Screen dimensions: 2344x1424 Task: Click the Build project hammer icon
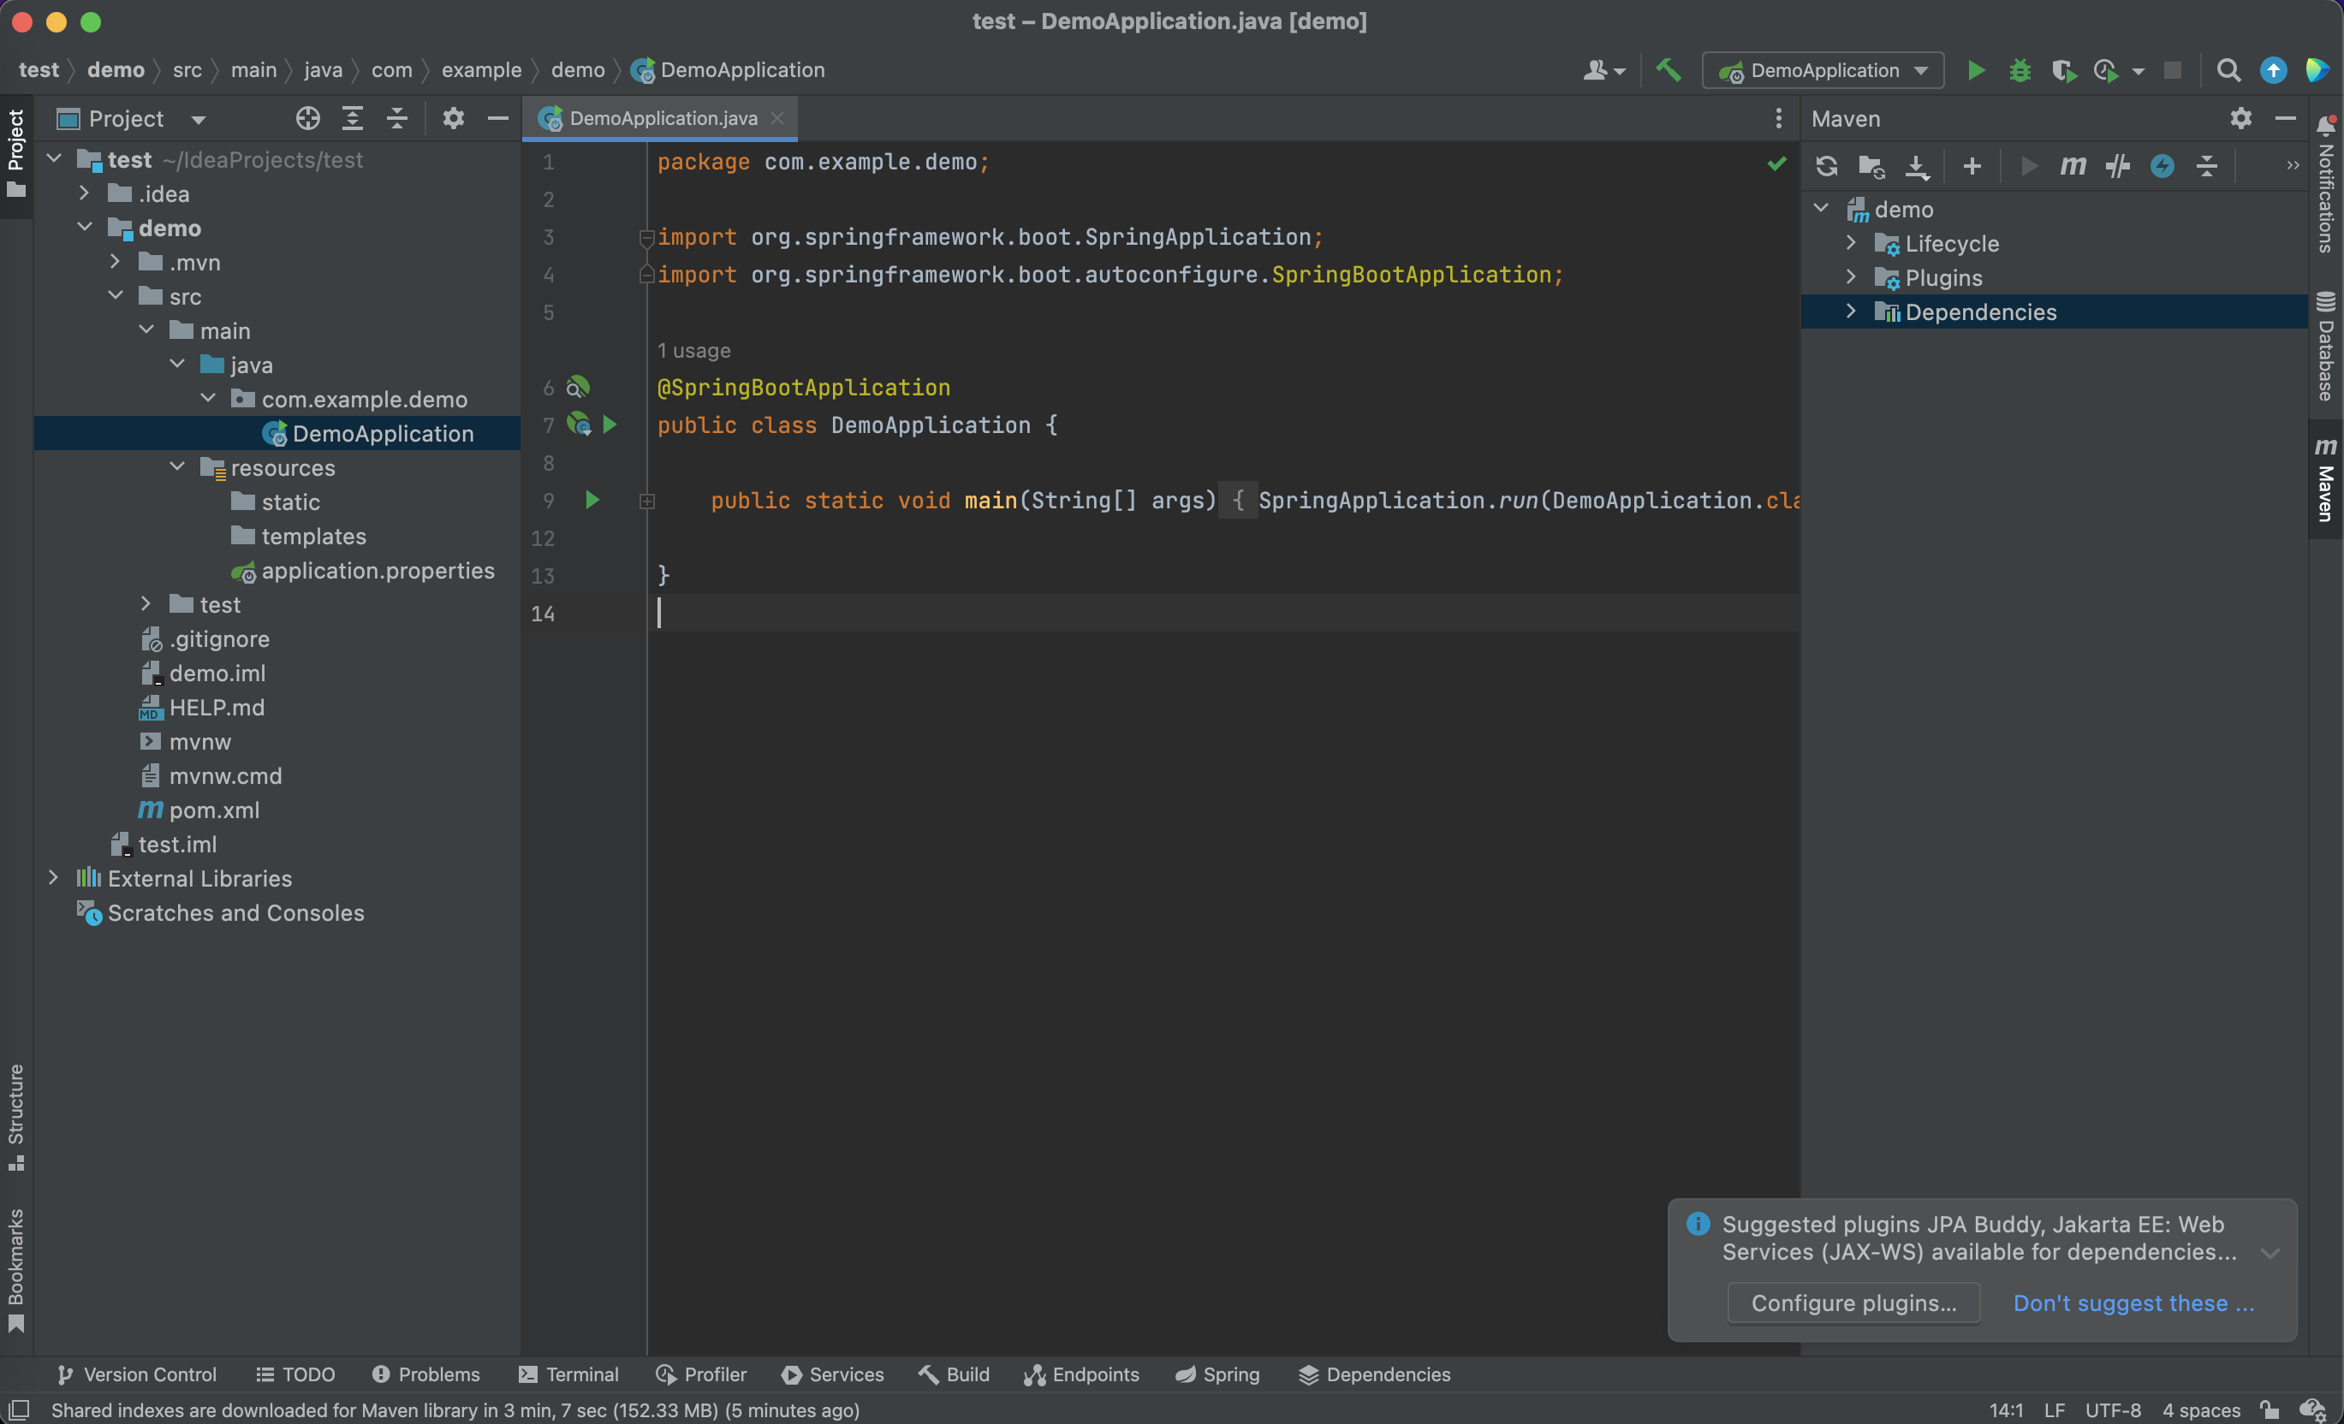point(1669,70)
